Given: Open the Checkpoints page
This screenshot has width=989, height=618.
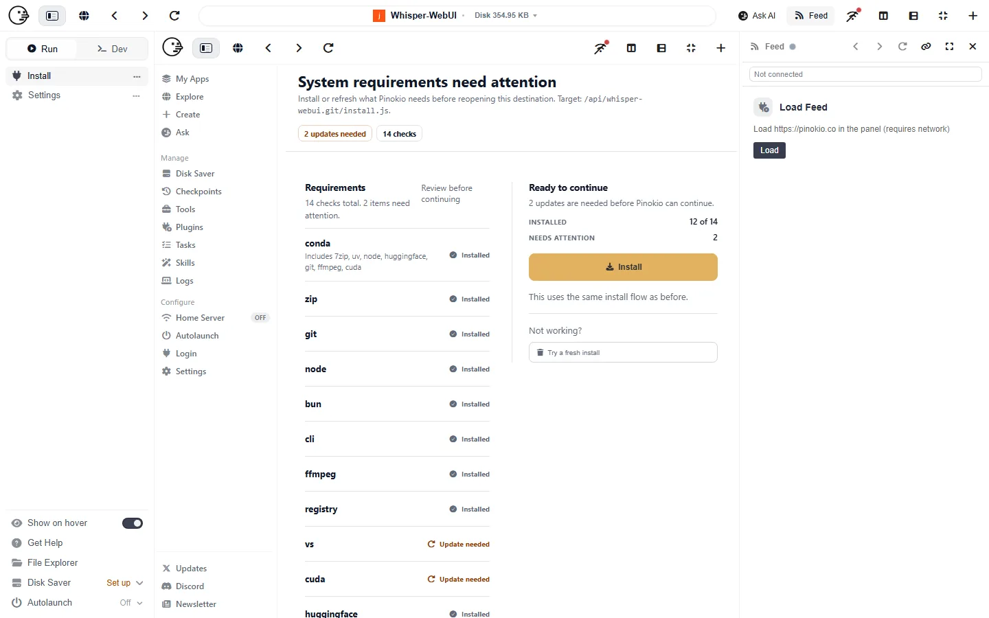Looking at the screenshot, I should (x=192, y=192).
